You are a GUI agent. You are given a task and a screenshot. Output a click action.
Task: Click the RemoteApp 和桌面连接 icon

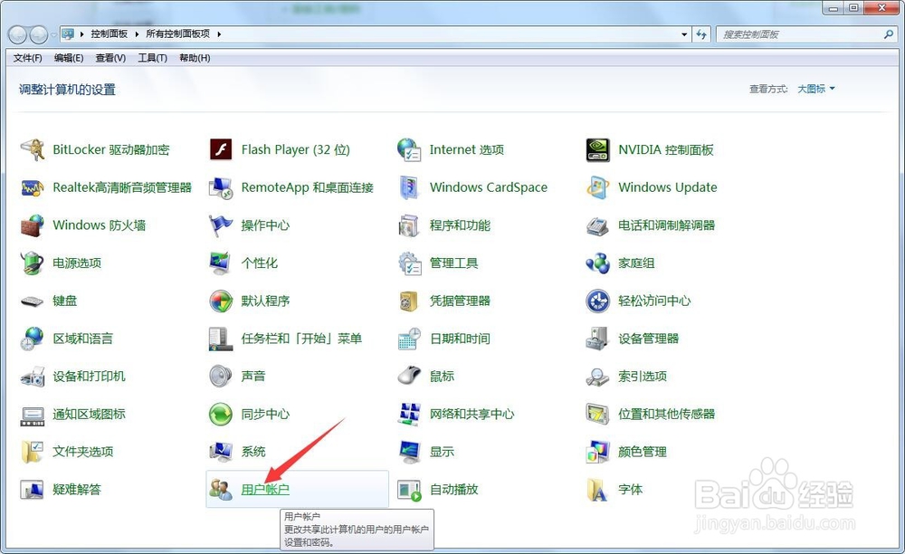221,187
